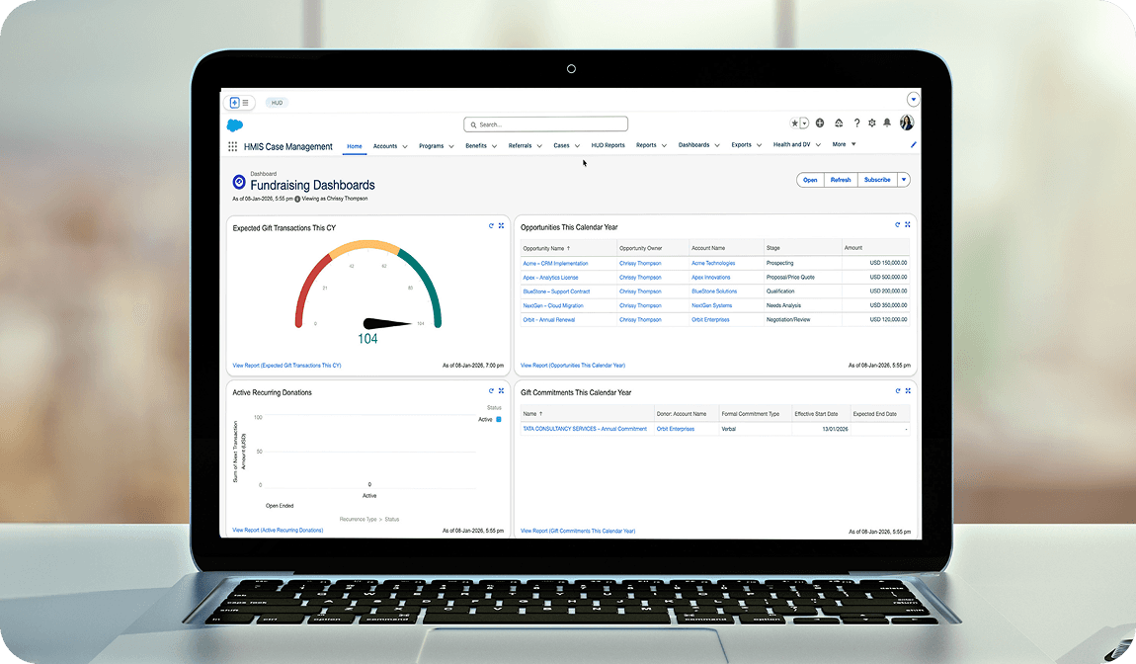Click the Refresh dashboard button

coord(841,180)
